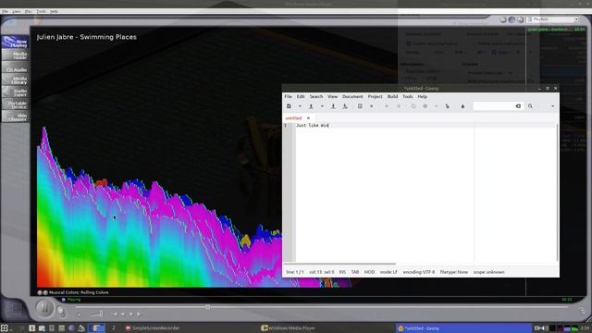Expand the New File template dropdown arrow
The height and width of the screenshot is (333, 592).
tap(300, 106)
